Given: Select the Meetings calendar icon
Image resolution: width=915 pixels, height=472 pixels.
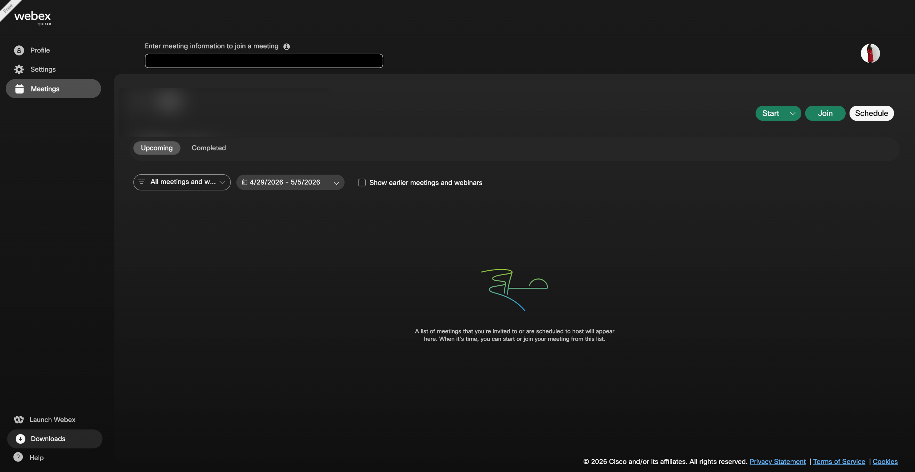Looking at the screenshot, I should tap(20, 89).
